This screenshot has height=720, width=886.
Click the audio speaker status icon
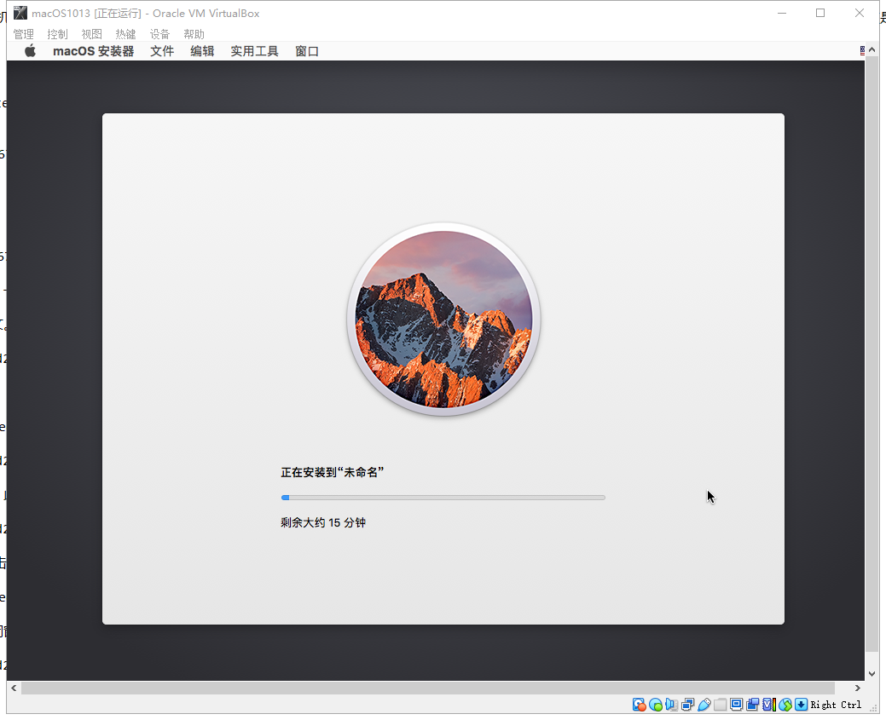click(671, 704)
